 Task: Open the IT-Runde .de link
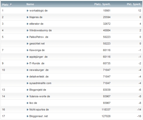pyautogui.click(x=37, y=63)
